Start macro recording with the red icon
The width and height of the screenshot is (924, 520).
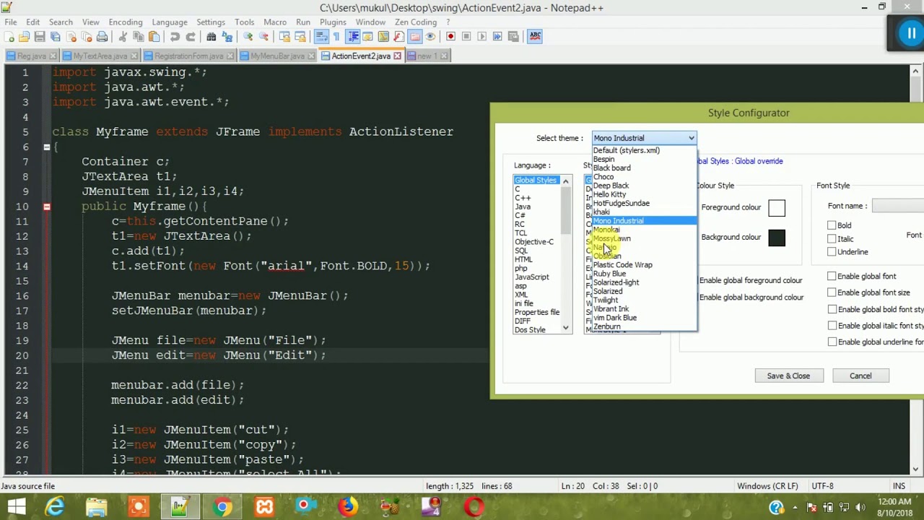click(x=451, y=36)
